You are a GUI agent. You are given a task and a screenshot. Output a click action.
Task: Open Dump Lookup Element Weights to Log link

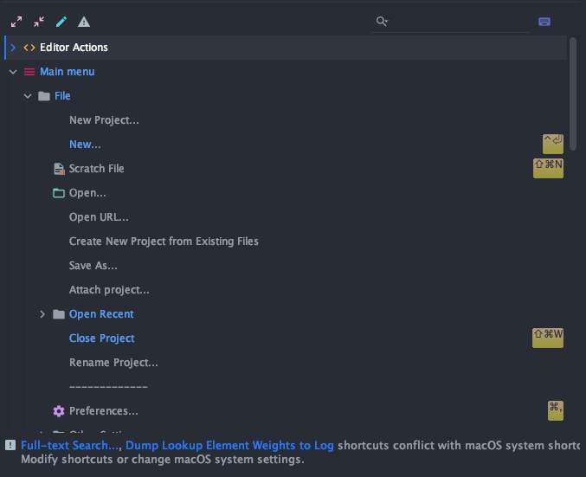(229, 445)
